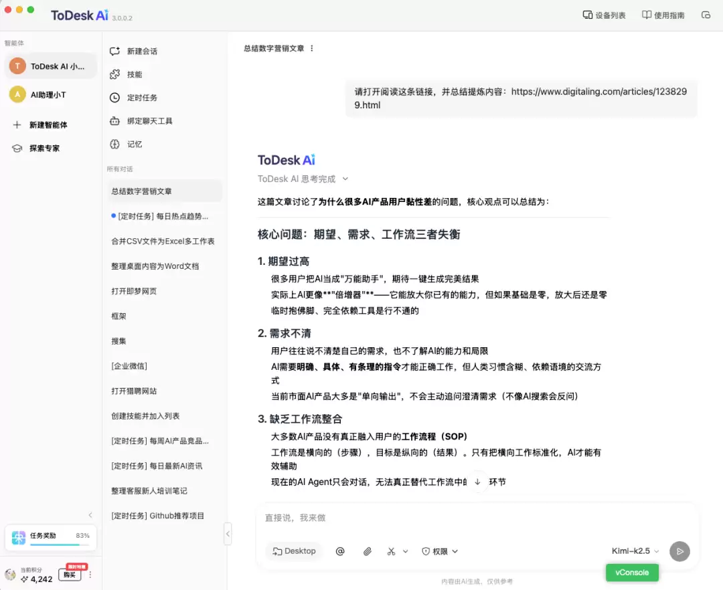Click the digitaling.com article link in message
Viewport: 723px width, 590px height.
(x=521, y=98)
